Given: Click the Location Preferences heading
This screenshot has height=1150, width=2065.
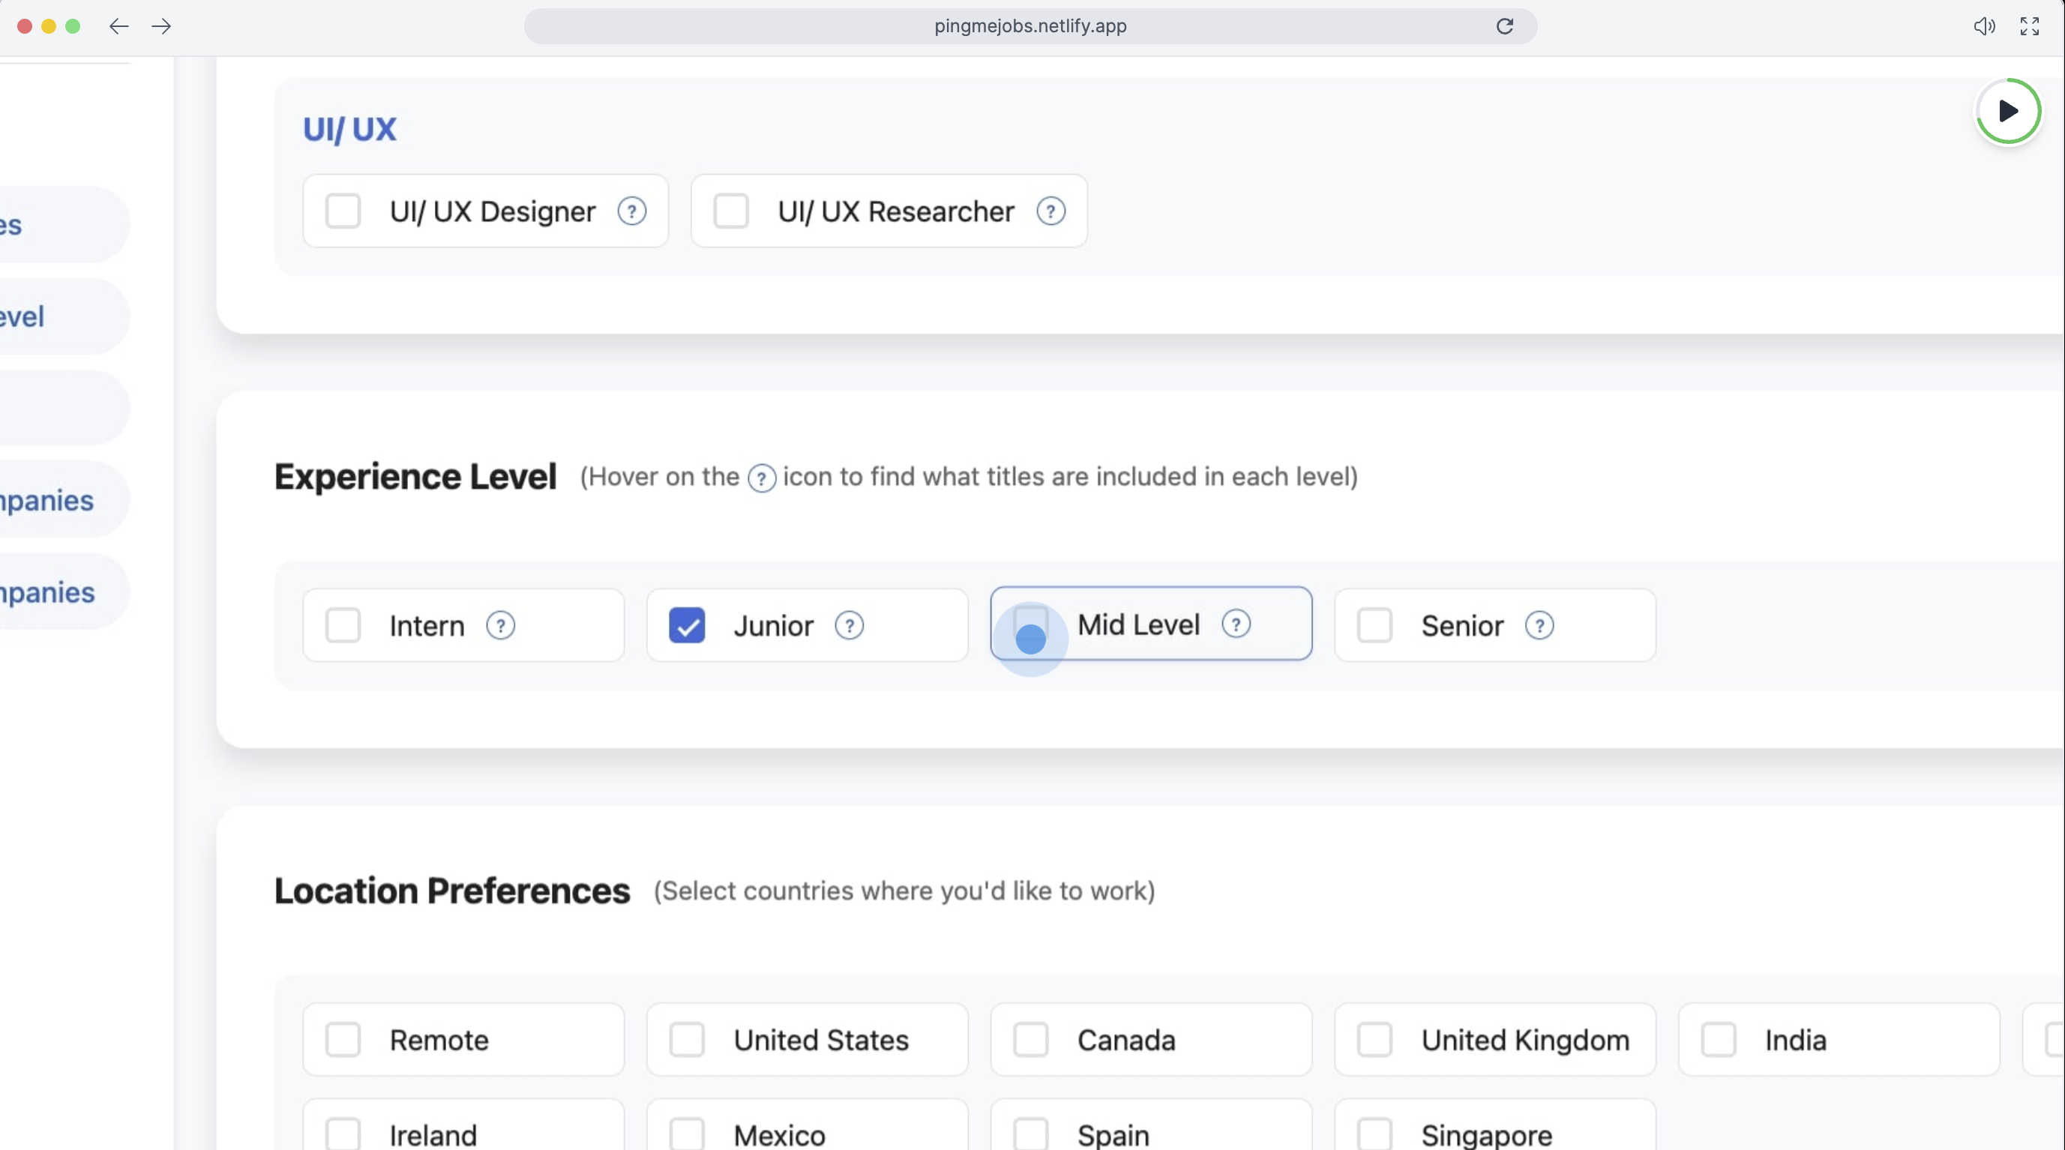Looking at the screenshot, I should [452, 891].
